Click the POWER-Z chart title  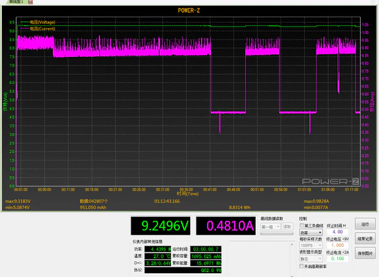[189, 11]
